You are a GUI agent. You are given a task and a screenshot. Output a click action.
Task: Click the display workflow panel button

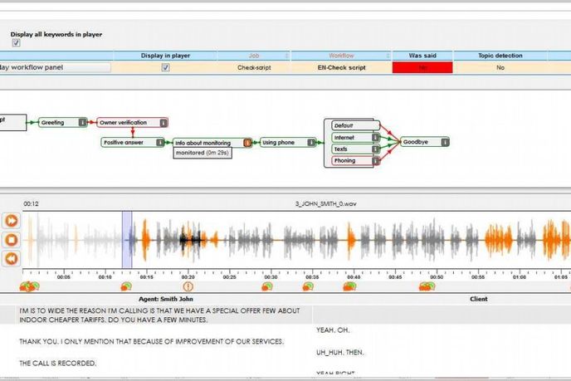click(x=55, y=67)
